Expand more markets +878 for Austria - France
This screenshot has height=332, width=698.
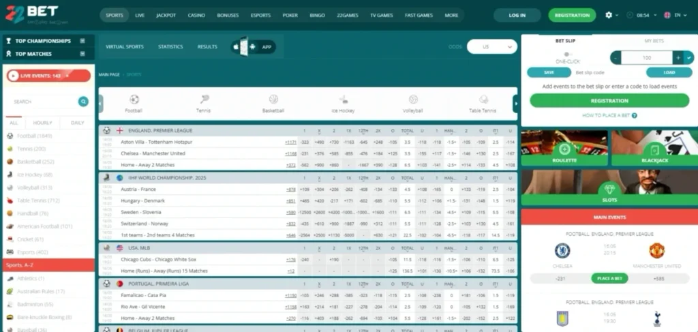click(291, 189)
